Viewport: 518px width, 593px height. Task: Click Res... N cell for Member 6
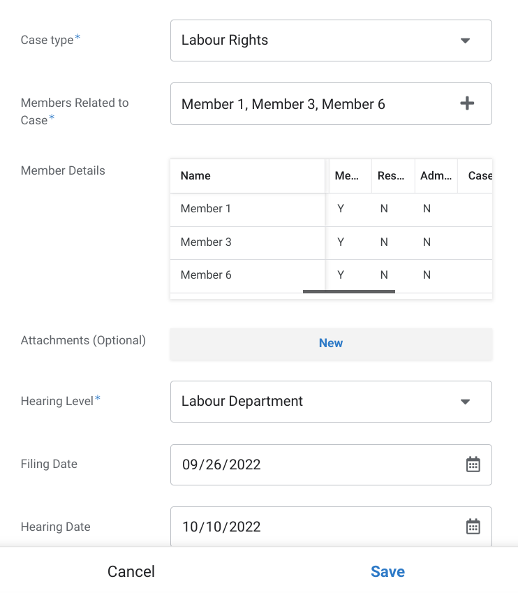click(x=384, y=275)
